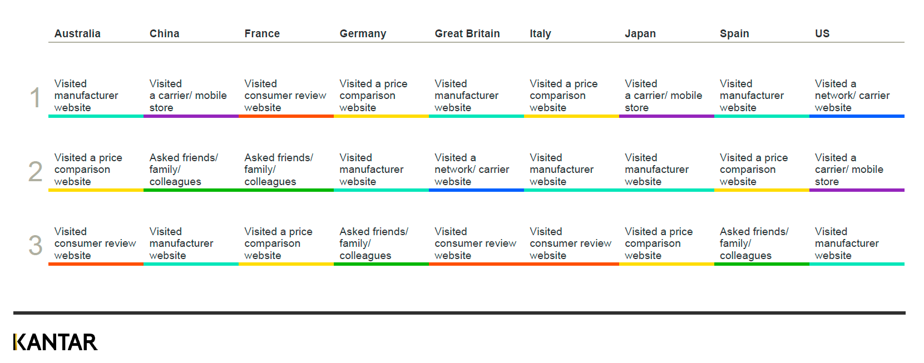Open Italy's rank 3 consumer review website

coord(570,243)
